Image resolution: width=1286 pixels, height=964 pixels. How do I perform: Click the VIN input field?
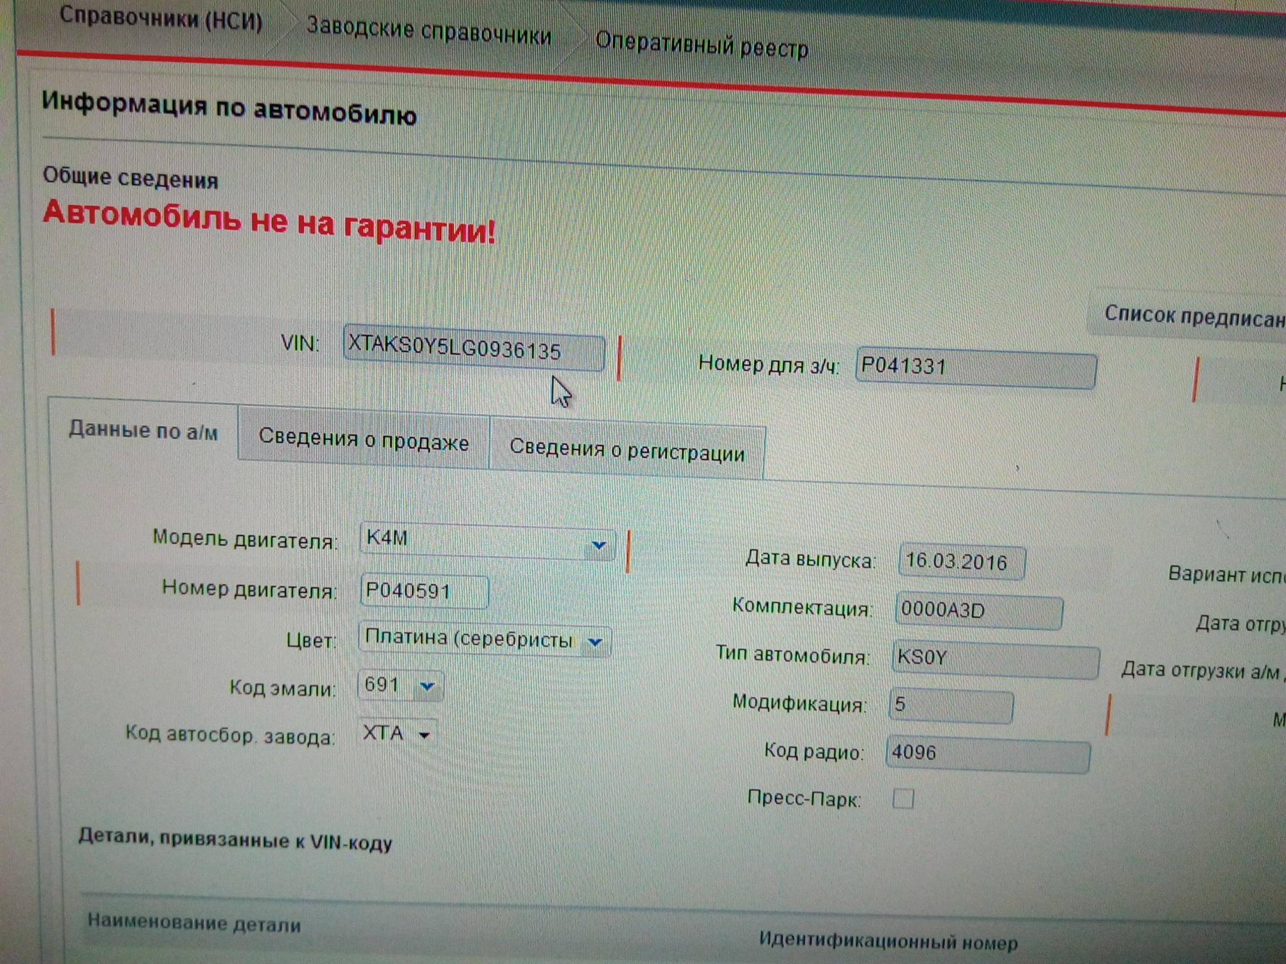(473, 350)
